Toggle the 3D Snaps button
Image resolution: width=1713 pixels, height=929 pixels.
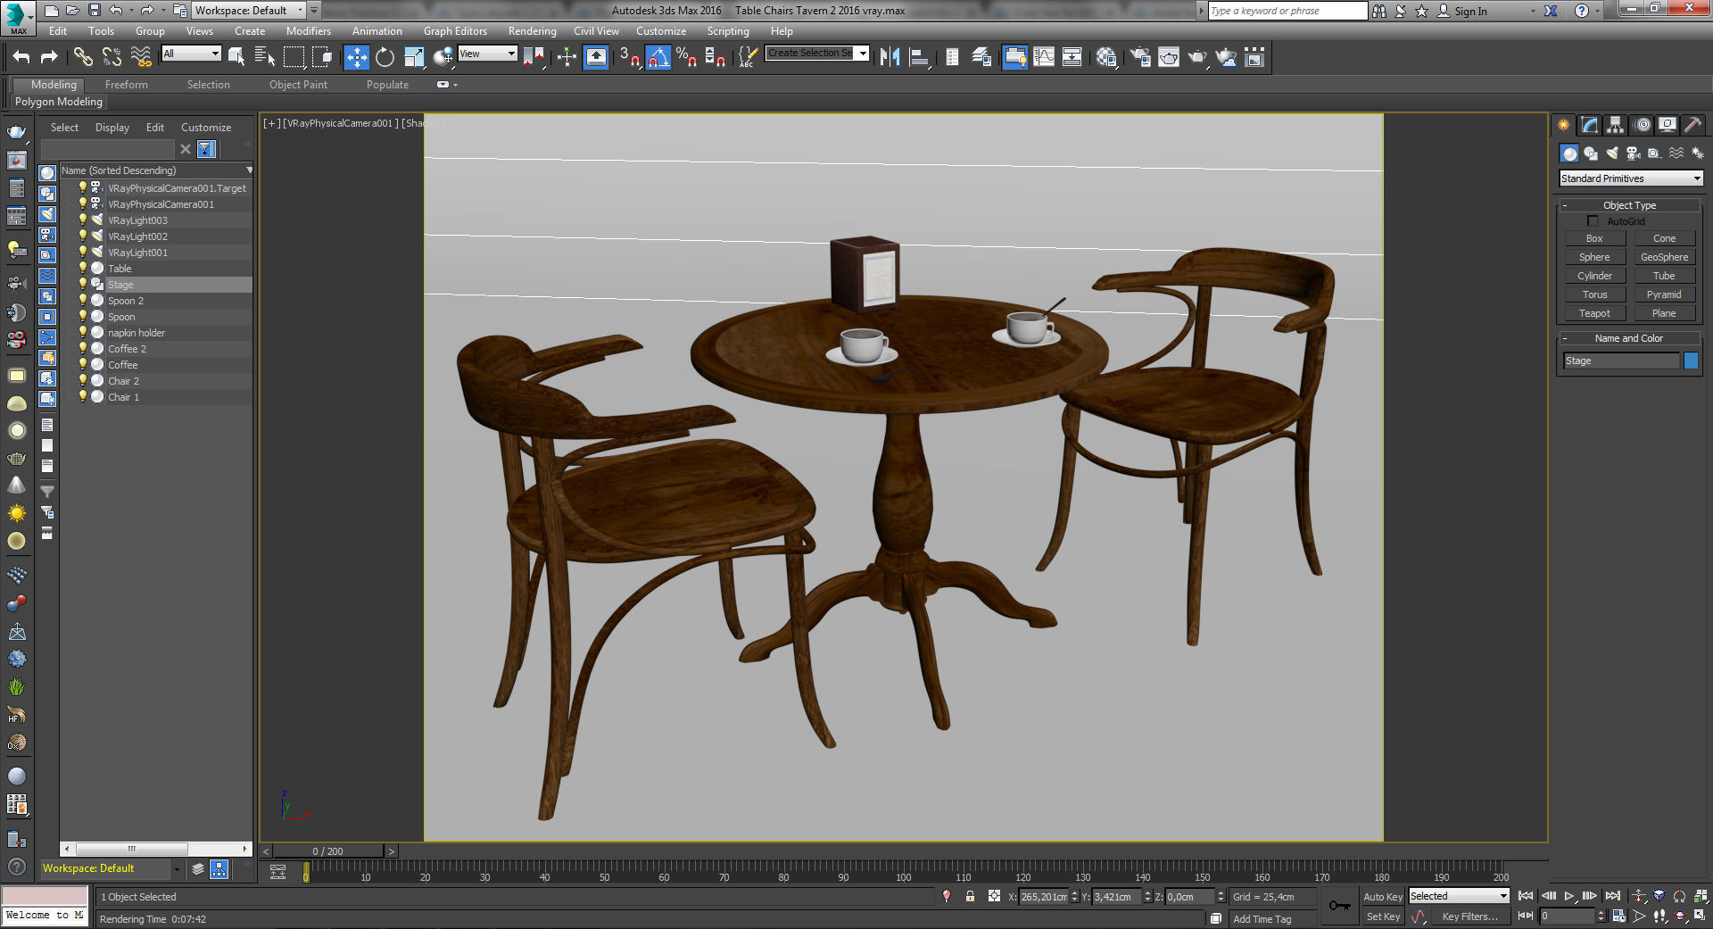pos(629,57)
